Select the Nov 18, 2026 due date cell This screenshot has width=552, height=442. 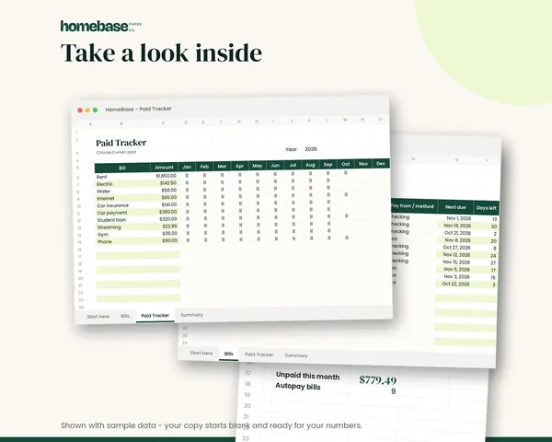tap(454, 226)
